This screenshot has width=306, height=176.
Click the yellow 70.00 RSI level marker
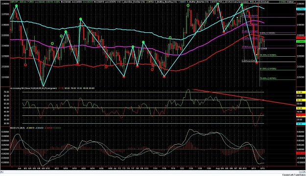[x=301, y=92]
